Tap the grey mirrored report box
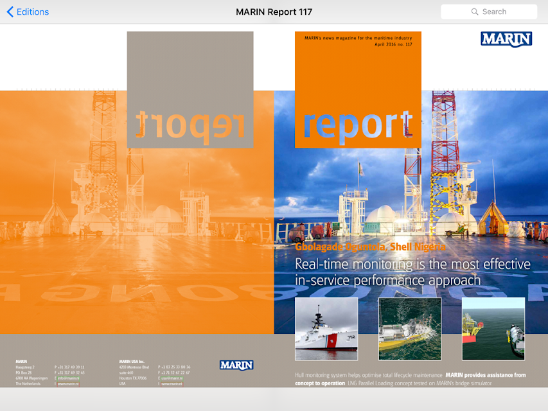The width and height of the screenshot is (548, 411). click(190, 90)
